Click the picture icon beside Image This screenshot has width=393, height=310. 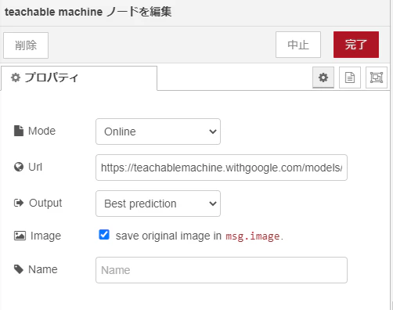[x=20, y=236]
